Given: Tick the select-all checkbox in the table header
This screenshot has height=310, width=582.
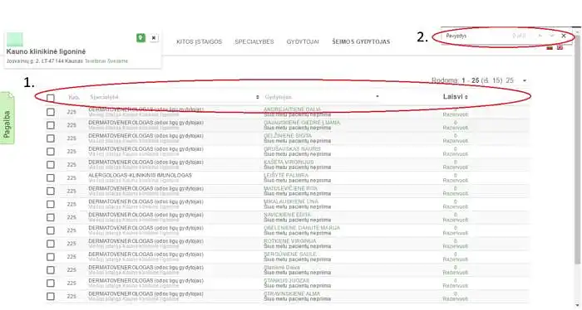Looking at the screenshot, I should coord(51,98).
